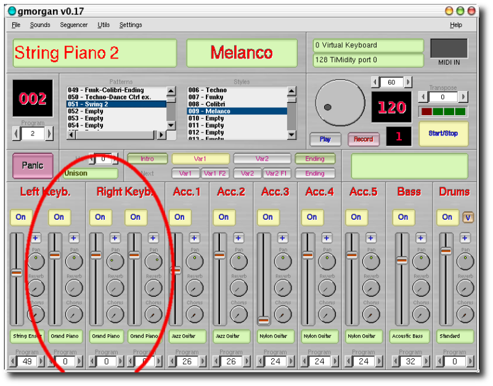Open the Jazz Guitar instrument of Acc.1
493x386 pixels.
click(187, 336)
